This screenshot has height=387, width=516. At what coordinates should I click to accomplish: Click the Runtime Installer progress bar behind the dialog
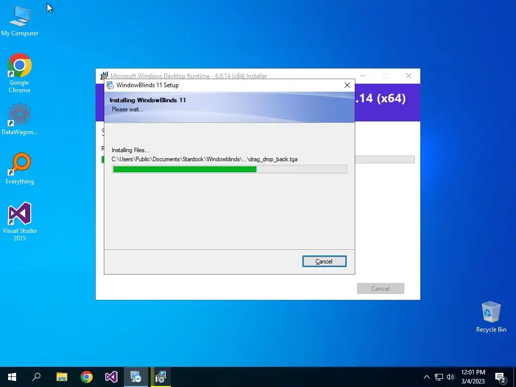tap(384, 160)
